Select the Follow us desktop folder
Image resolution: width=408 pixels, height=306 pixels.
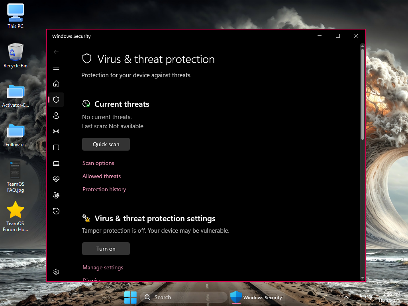click(x=16, y=135)
